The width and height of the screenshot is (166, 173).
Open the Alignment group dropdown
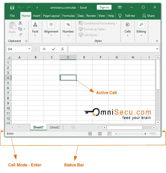51,29
